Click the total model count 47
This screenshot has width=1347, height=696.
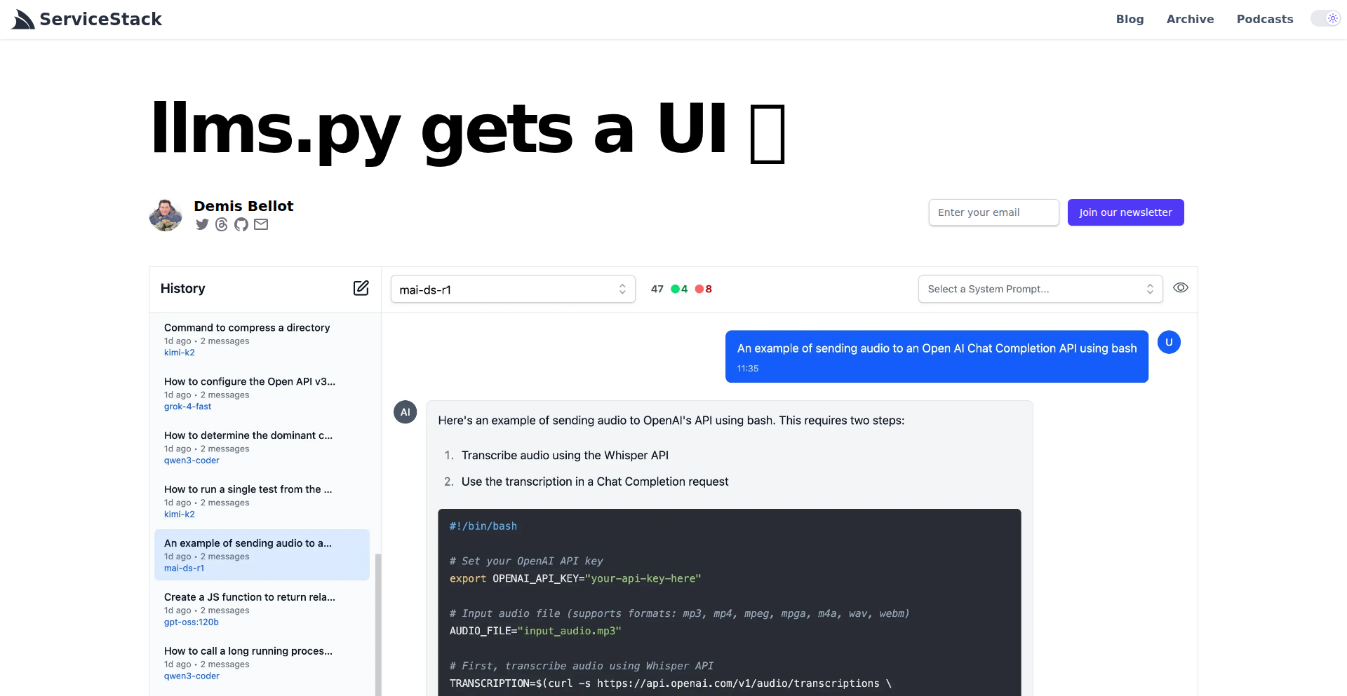click(x=657, y=289)
